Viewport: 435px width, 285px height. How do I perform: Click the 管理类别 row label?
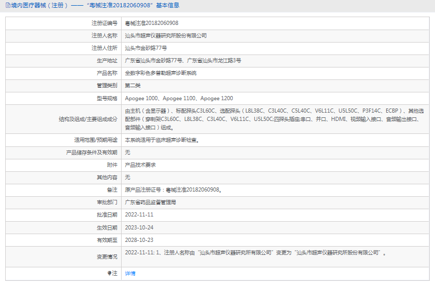pyautogui.click(x=107, y=85)
